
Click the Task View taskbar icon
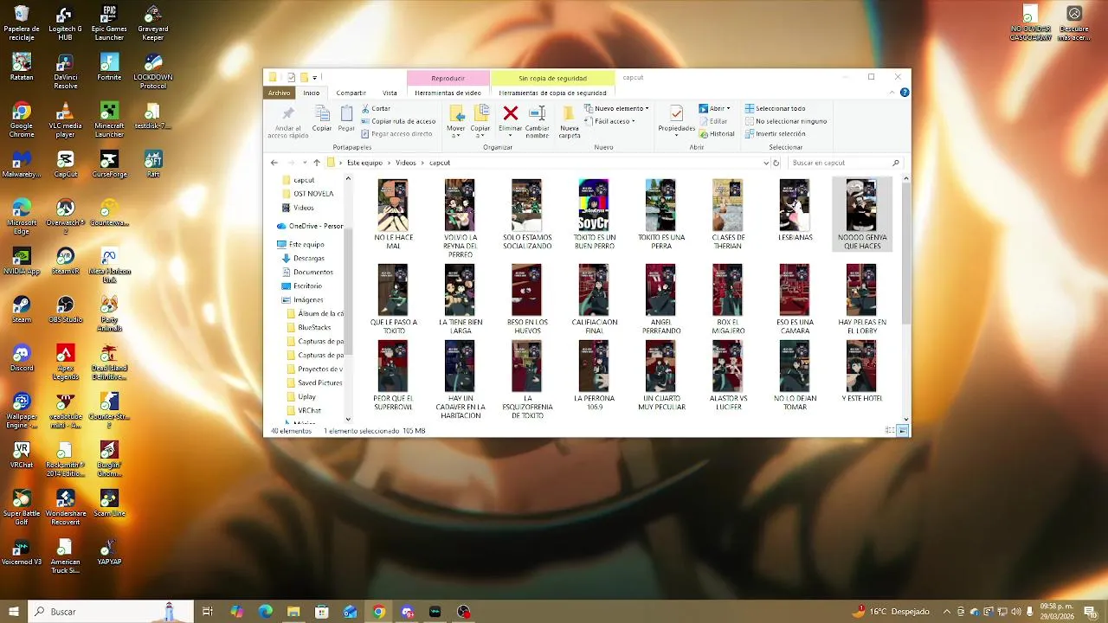coord(208,612)
